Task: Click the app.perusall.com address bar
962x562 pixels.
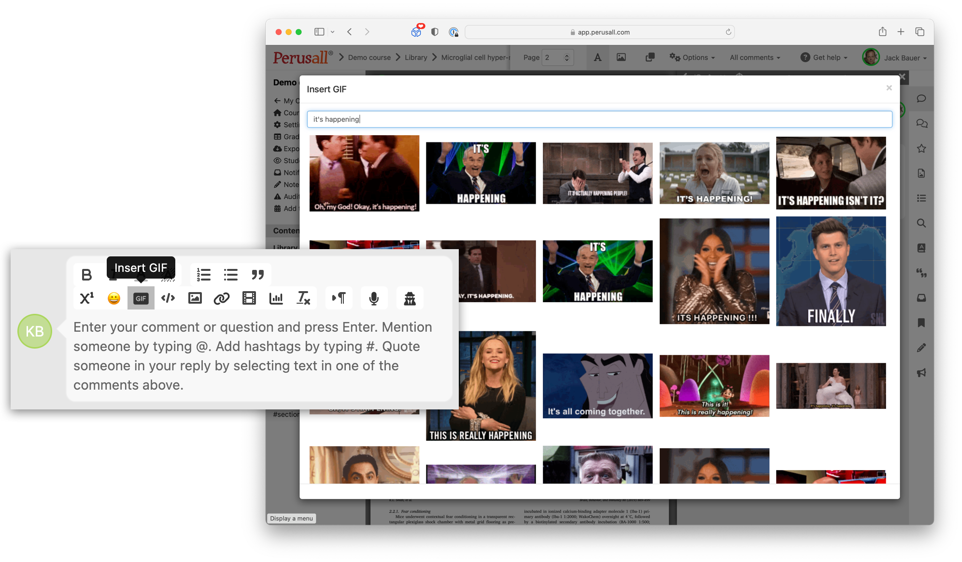Action: [599, 32]
